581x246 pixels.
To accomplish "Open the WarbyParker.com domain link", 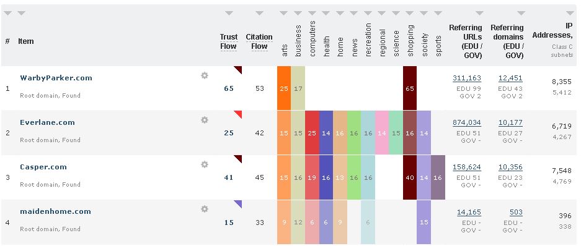I will pos(56,78).
